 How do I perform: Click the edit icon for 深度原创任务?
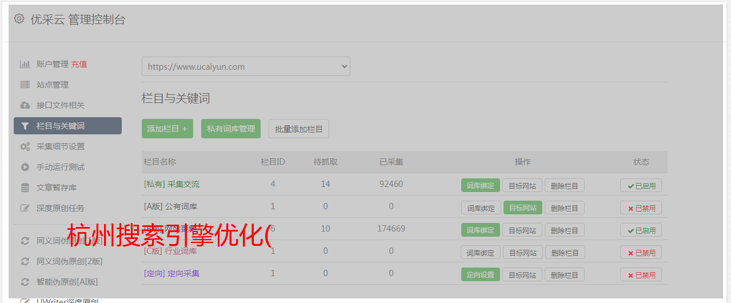coord(25,208)
